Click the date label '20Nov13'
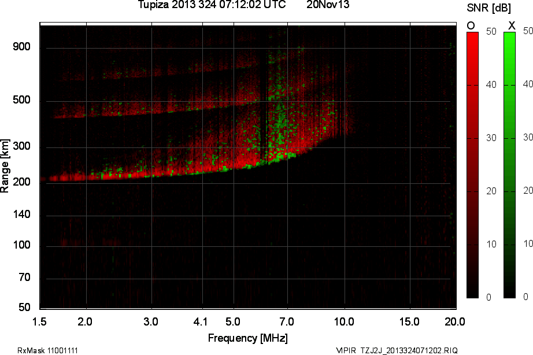 click(x=328, y=5)
